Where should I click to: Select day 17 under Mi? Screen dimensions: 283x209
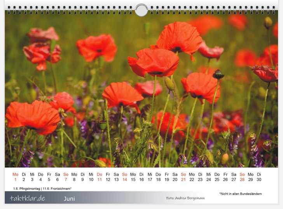click(150, 179)
